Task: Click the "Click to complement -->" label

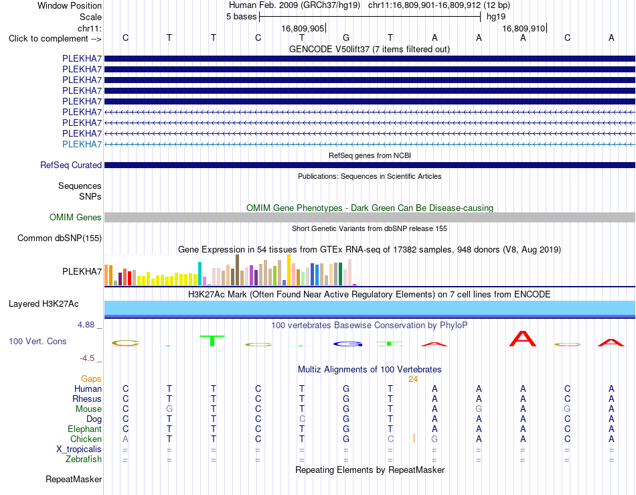Action: [x=55, y=39]
